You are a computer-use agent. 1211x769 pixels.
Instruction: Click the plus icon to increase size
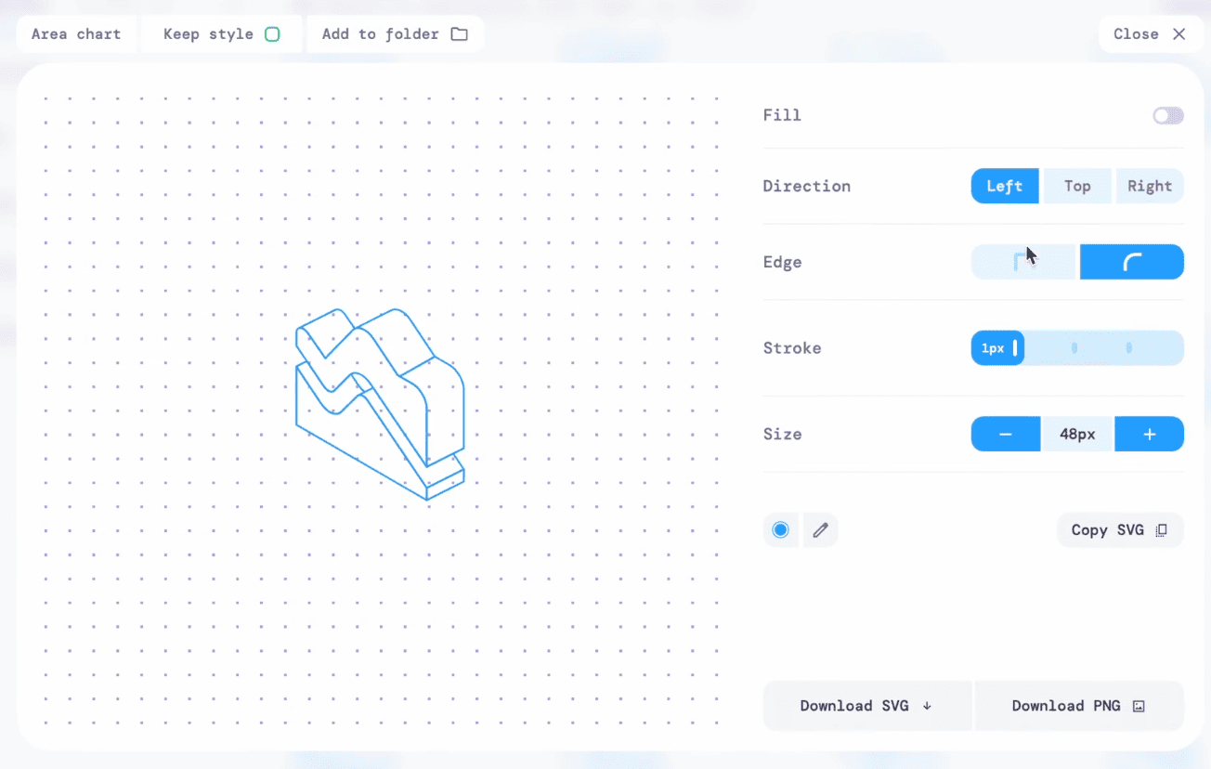tap(1149, 435)
